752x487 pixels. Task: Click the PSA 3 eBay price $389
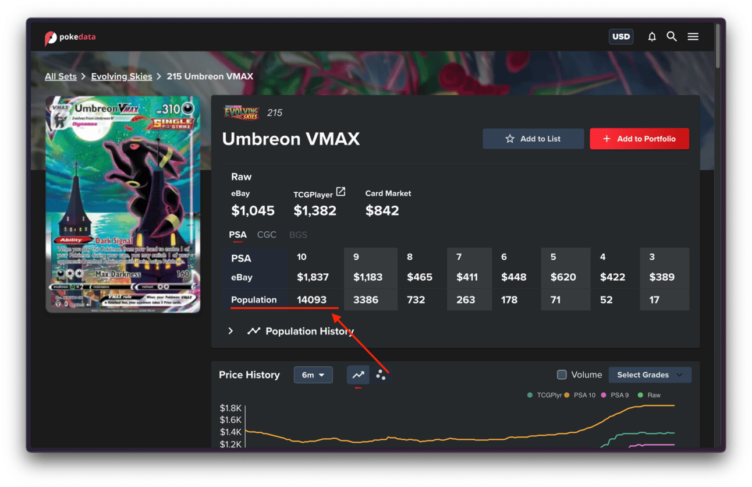click(662, 277)
